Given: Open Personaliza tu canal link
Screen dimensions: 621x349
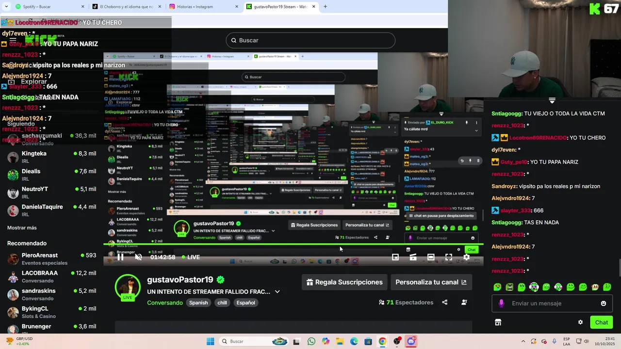Looking at the screenshot, I should click(431, 282).
